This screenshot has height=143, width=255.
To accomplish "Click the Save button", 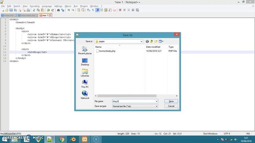I will point(171,101).
